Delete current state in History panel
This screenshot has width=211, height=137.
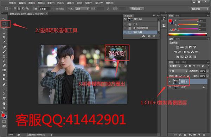[x=154, y=36]
